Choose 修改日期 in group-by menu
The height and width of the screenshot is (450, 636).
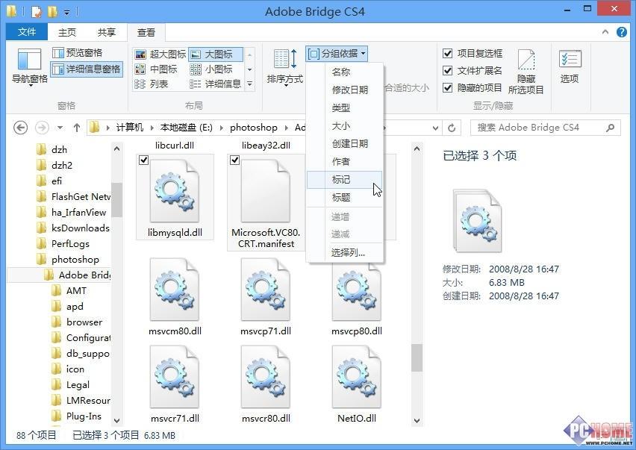click(x=344, y=90)
